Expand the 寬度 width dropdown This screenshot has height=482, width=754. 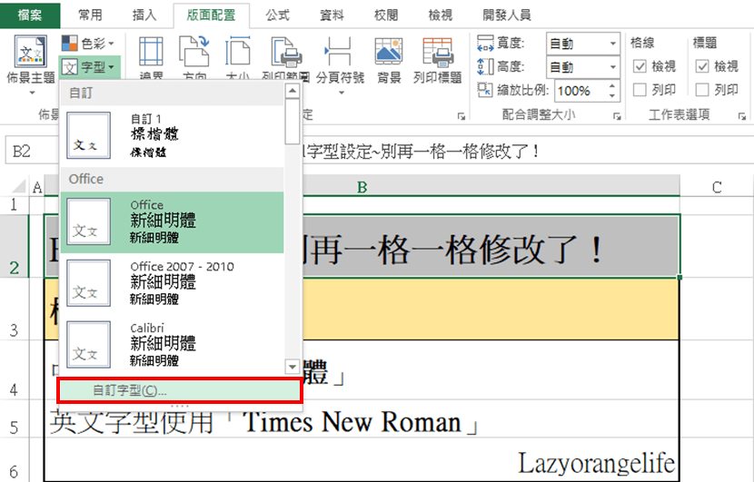point(613,43)
